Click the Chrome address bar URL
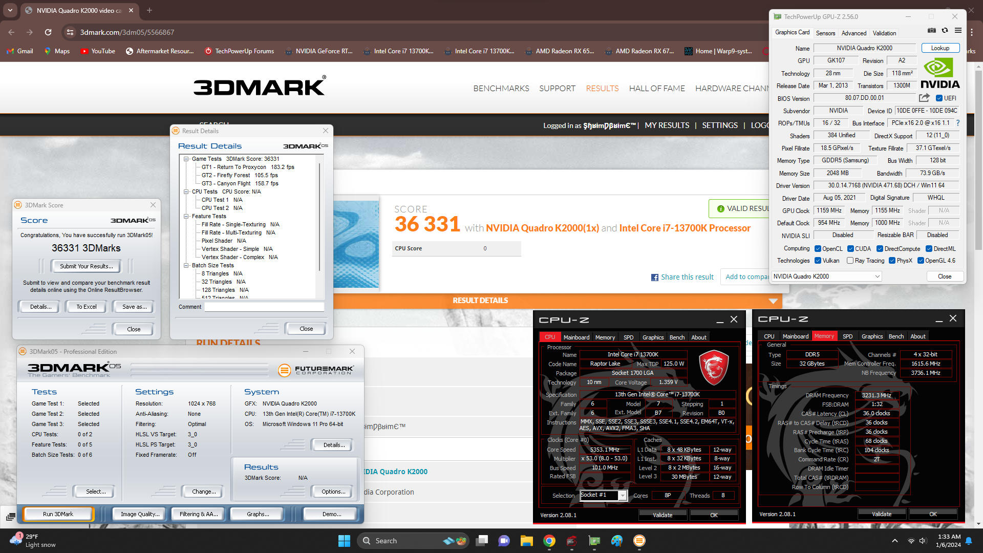983x553 pixels. pyautogui.click(x=127, y=32)
